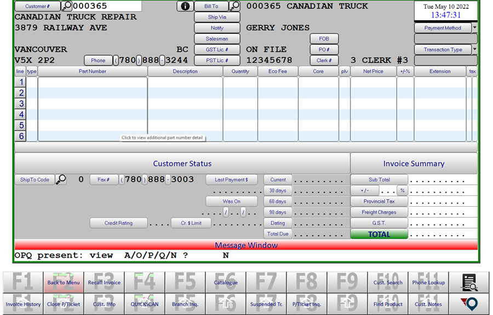Open F11 Phone Lookup
Screen dimensions: 493x315
(x=428, y=282)
